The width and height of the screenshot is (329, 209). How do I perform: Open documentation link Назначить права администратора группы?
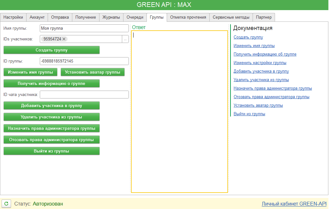[x=272, y=88]
